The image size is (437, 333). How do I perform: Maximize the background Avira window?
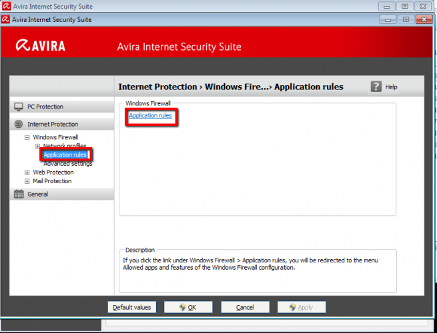tap(405, 6)
